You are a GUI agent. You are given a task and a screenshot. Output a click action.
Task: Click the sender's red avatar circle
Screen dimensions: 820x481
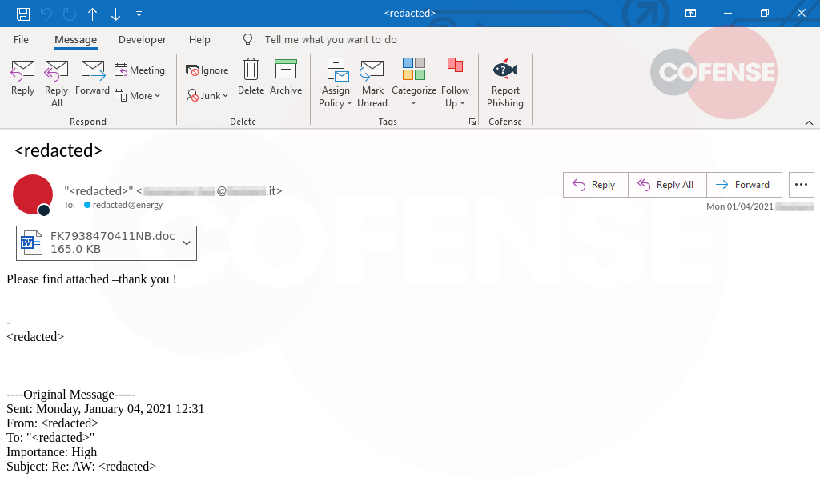(32, 194)
